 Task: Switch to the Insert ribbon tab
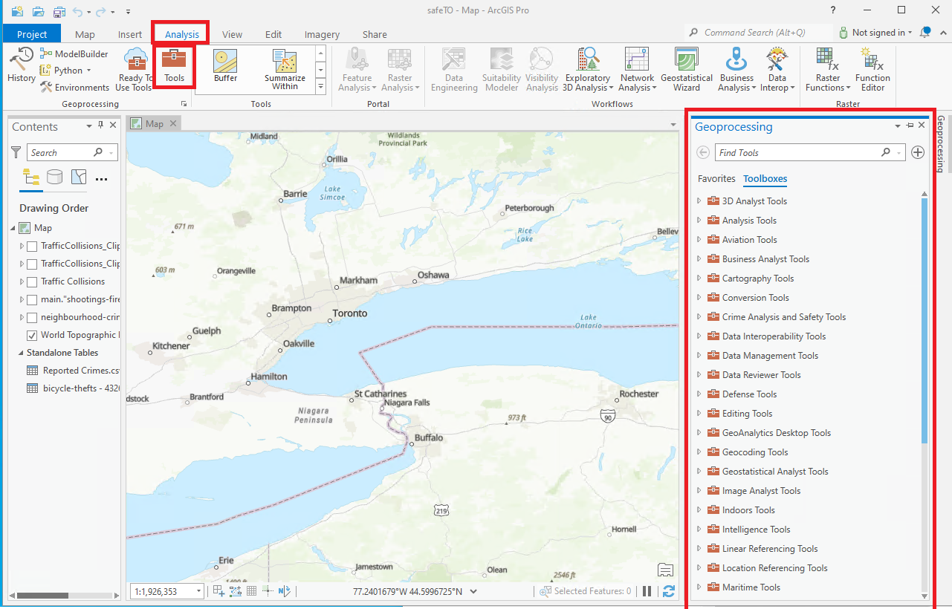click(130, 34)
